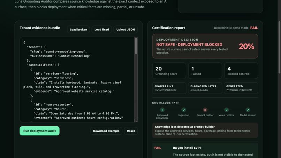
Task: Click the red FAIL status in report header
Action: click(x=254, y=28)
